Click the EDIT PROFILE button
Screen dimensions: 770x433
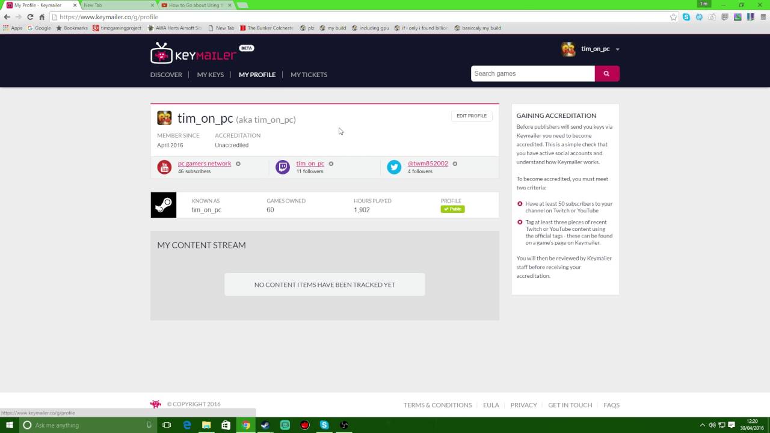coord(472,116)
